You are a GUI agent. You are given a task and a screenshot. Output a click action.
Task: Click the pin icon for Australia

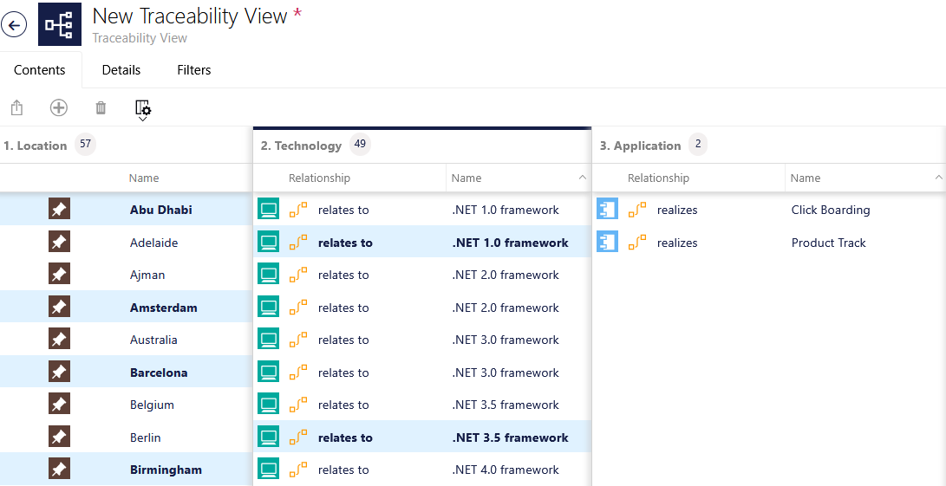[59, 340]
